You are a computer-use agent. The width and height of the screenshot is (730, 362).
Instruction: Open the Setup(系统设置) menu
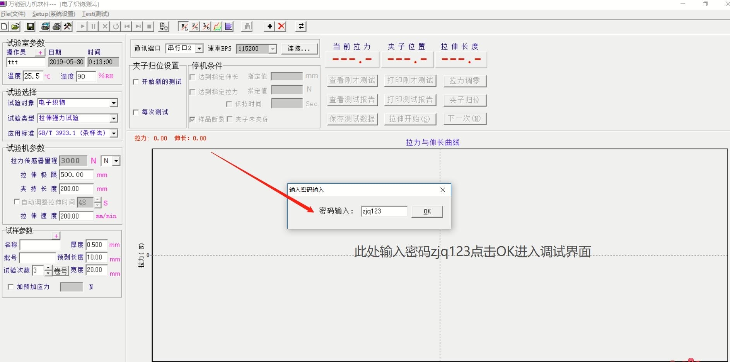click(53, 14)
